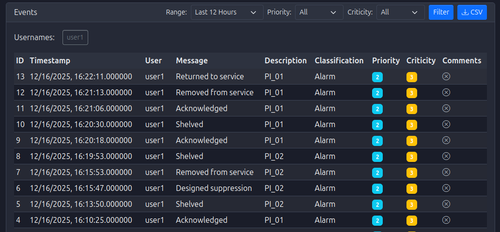Click the Description column header
Screen dimensions: 500x232
pos(286,60)
